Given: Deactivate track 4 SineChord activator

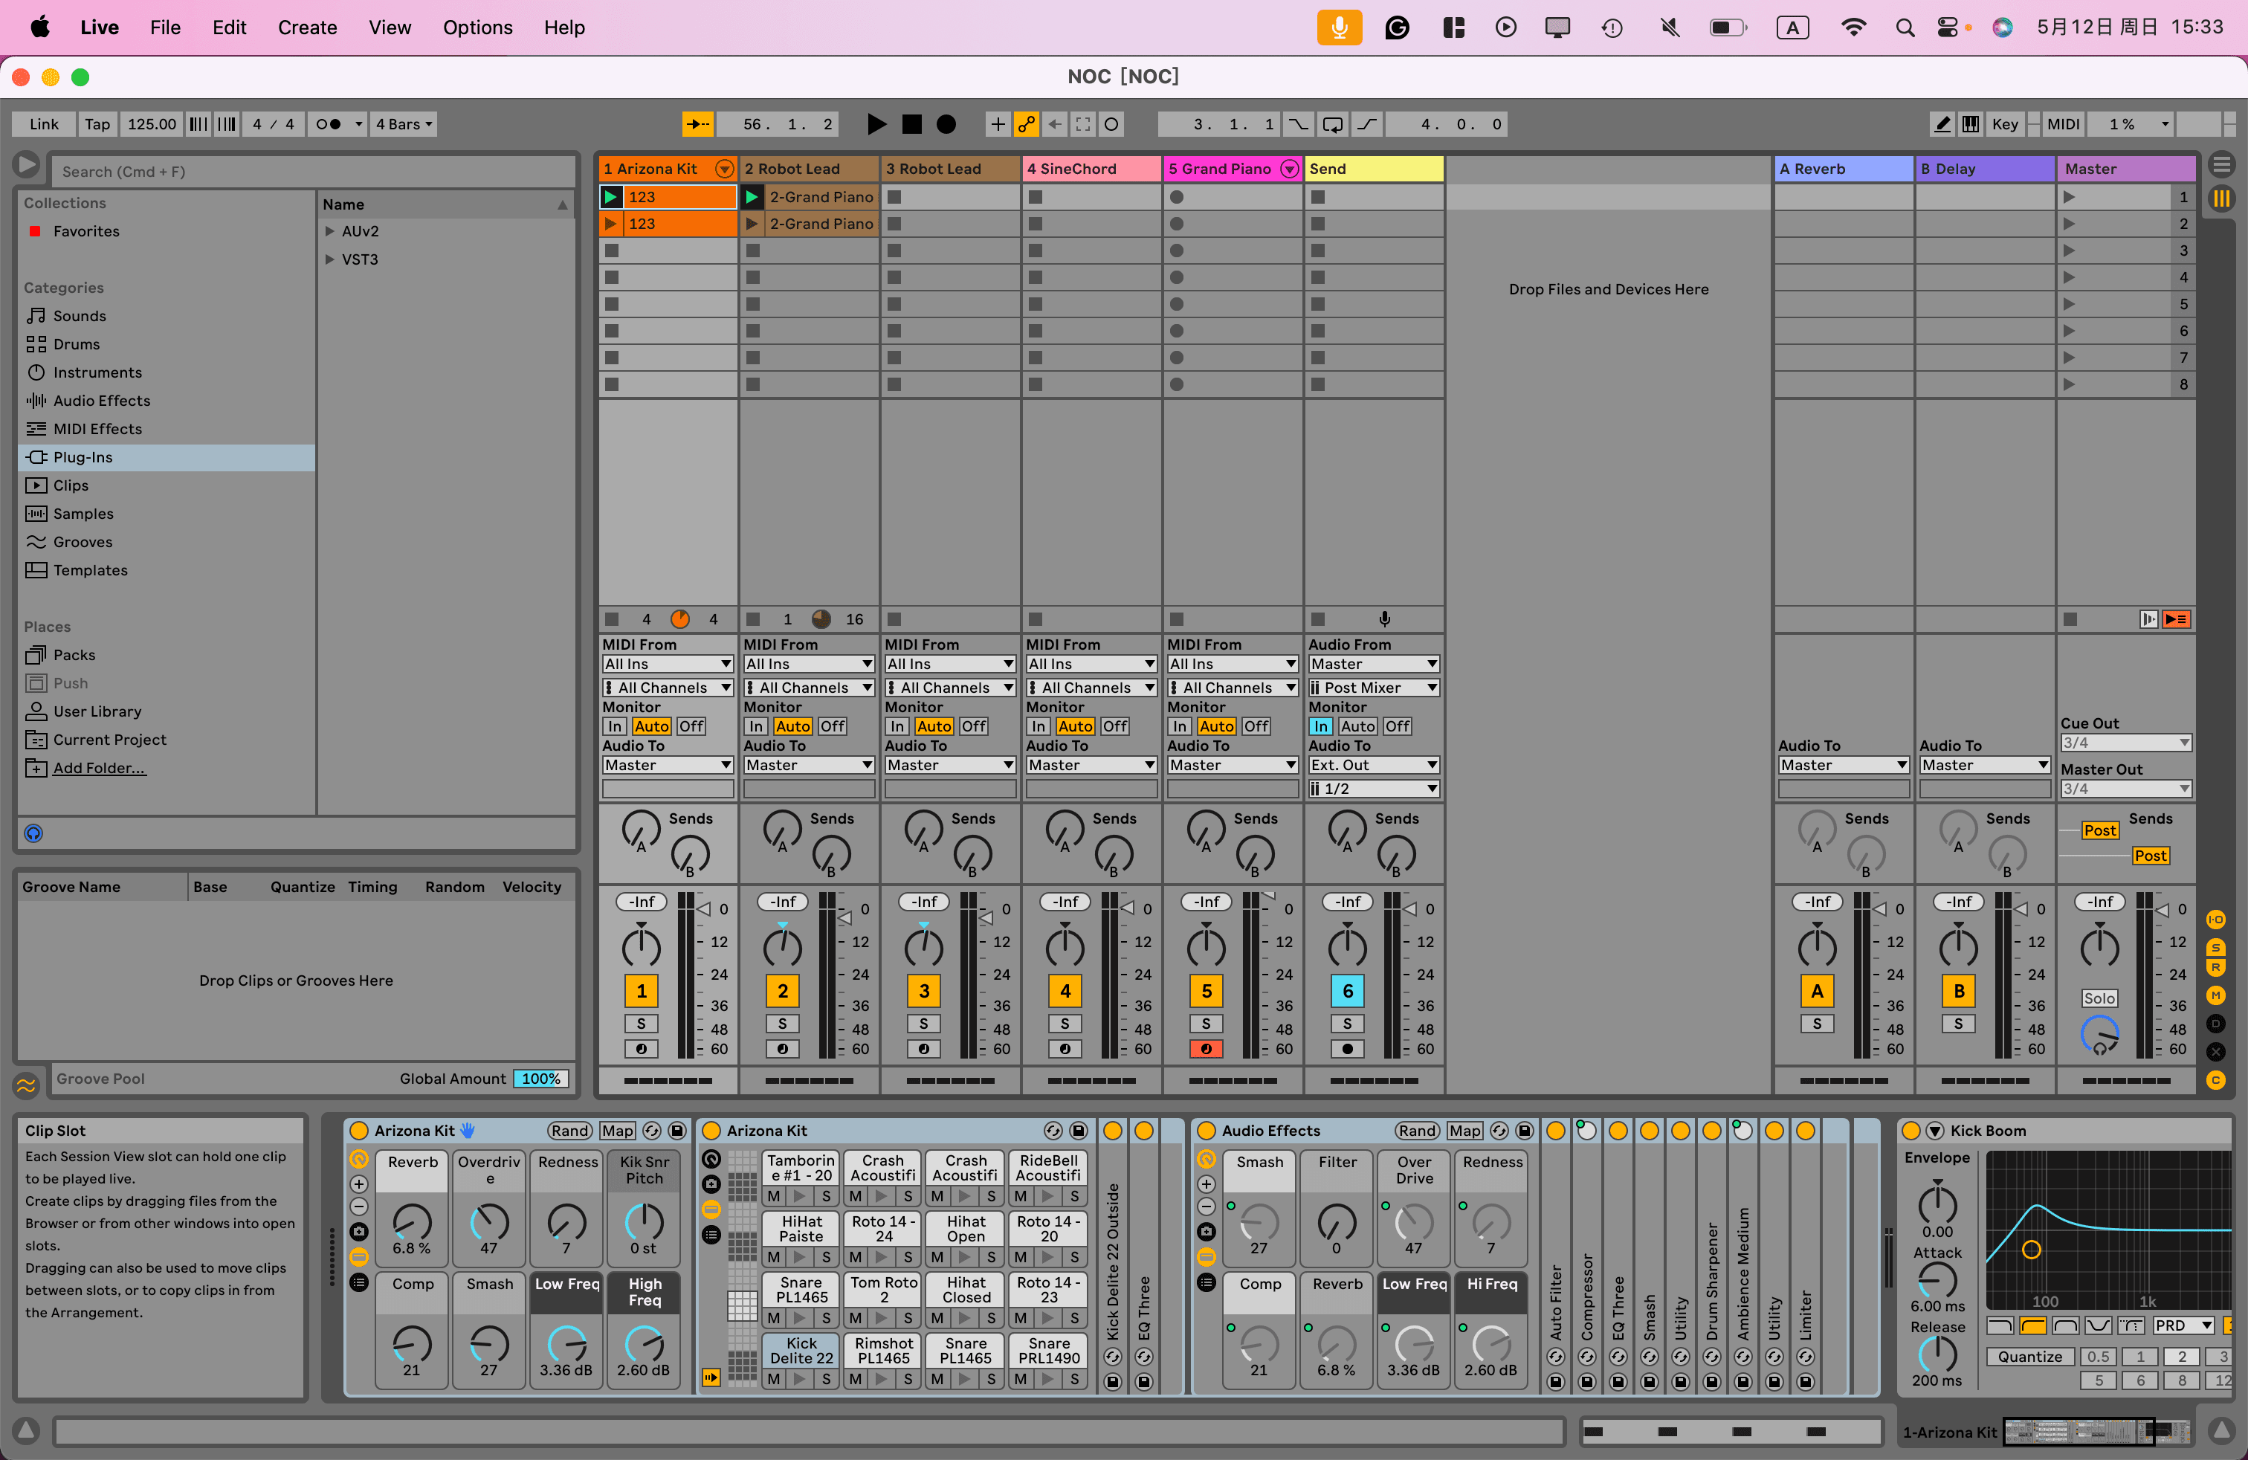Looking at the screenshot, I should [1065, 991].
